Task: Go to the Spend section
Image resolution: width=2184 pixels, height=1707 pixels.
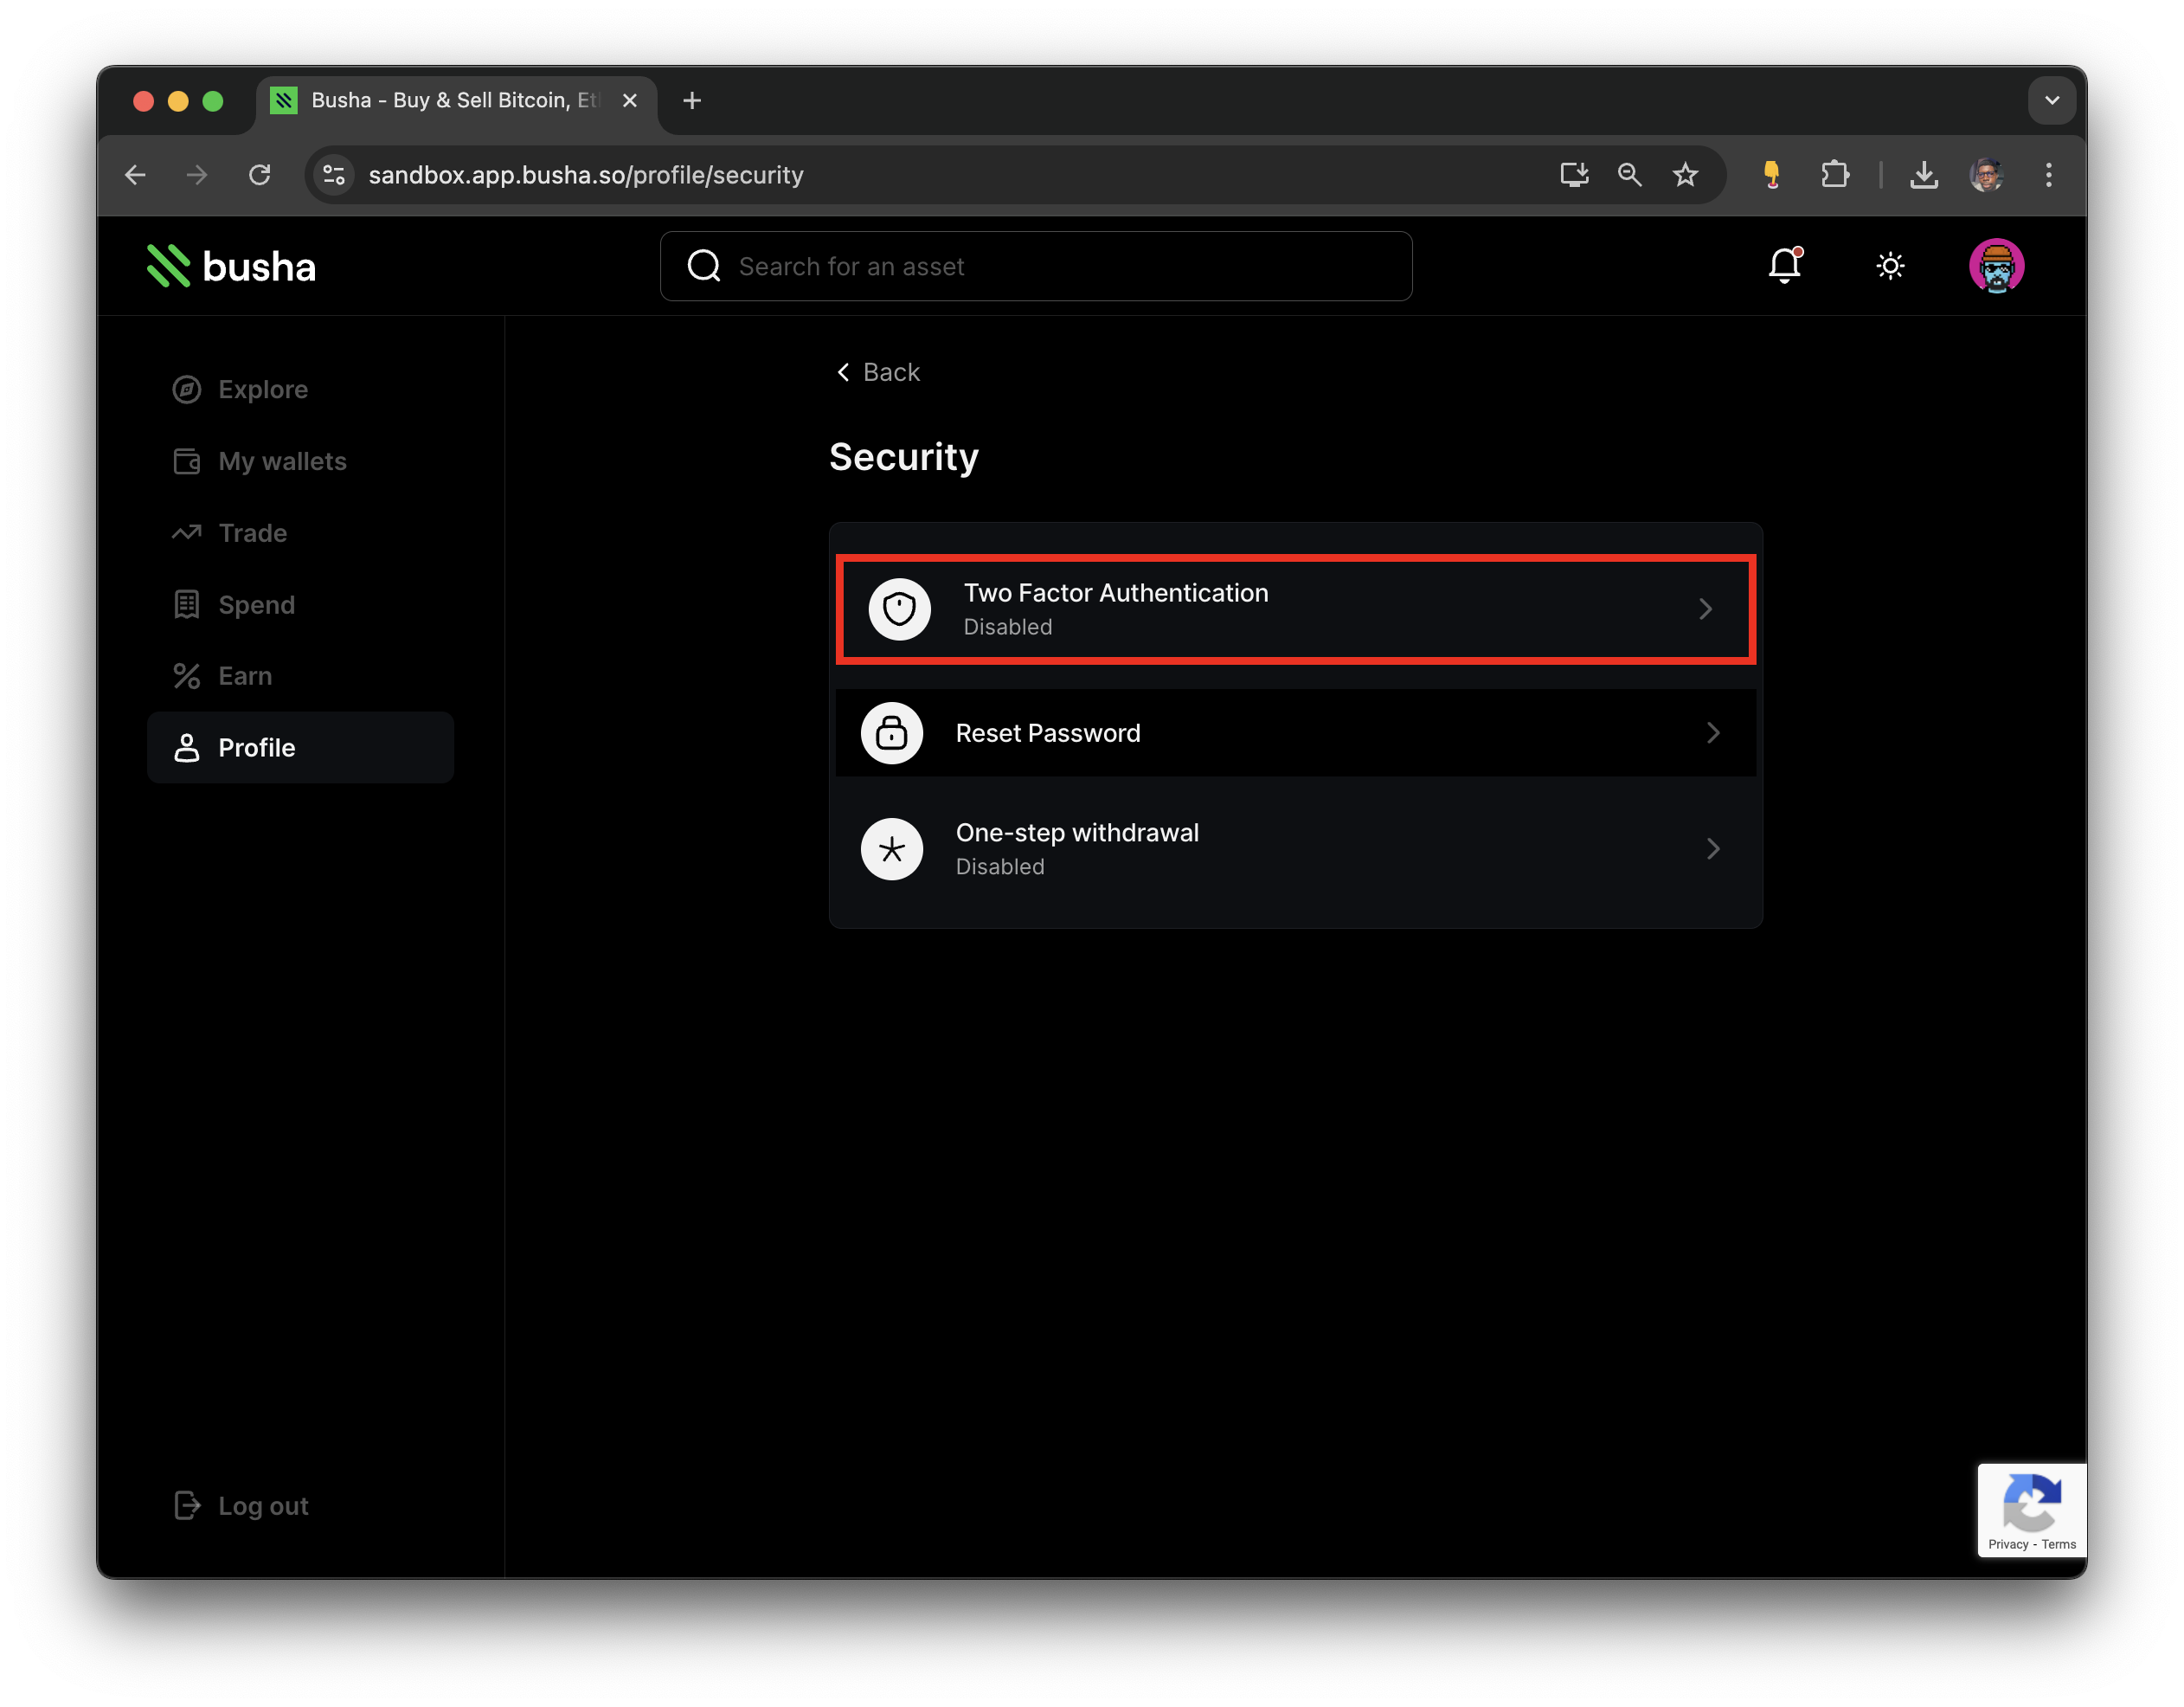Action: [x=256, y=604]
